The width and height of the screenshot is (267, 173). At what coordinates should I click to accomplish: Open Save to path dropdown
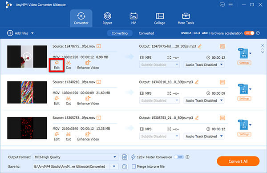tap(114, 166)
